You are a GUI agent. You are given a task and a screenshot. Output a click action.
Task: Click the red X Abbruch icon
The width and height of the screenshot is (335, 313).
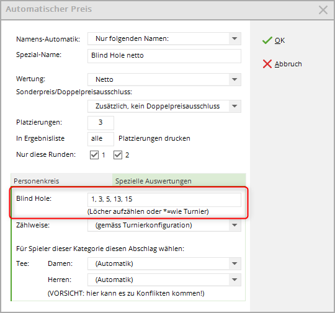(x=267, y=64)
